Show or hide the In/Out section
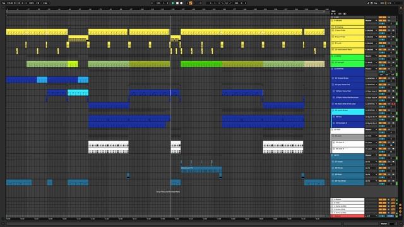 400,205
